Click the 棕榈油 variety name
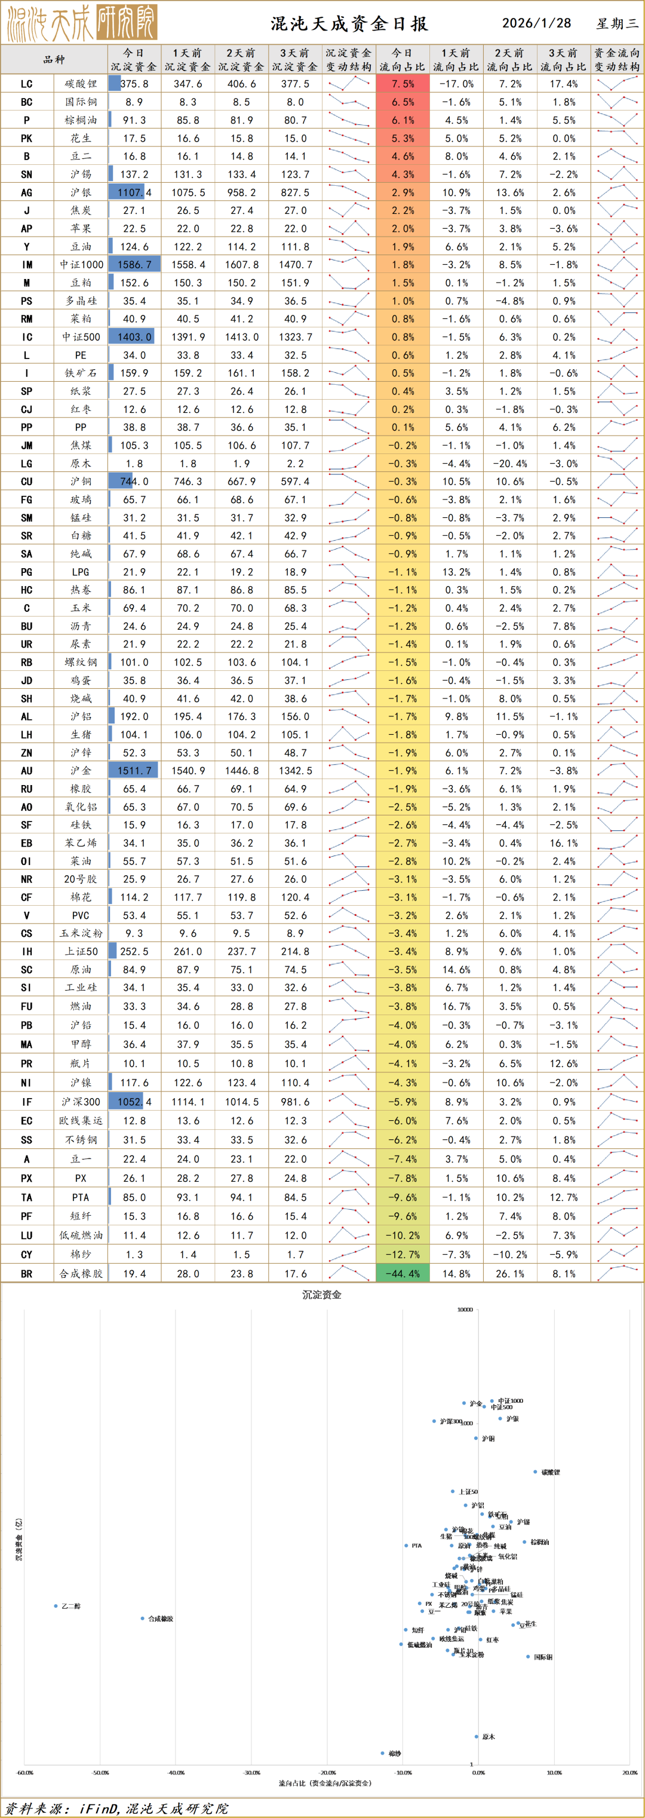 [81, 120]
